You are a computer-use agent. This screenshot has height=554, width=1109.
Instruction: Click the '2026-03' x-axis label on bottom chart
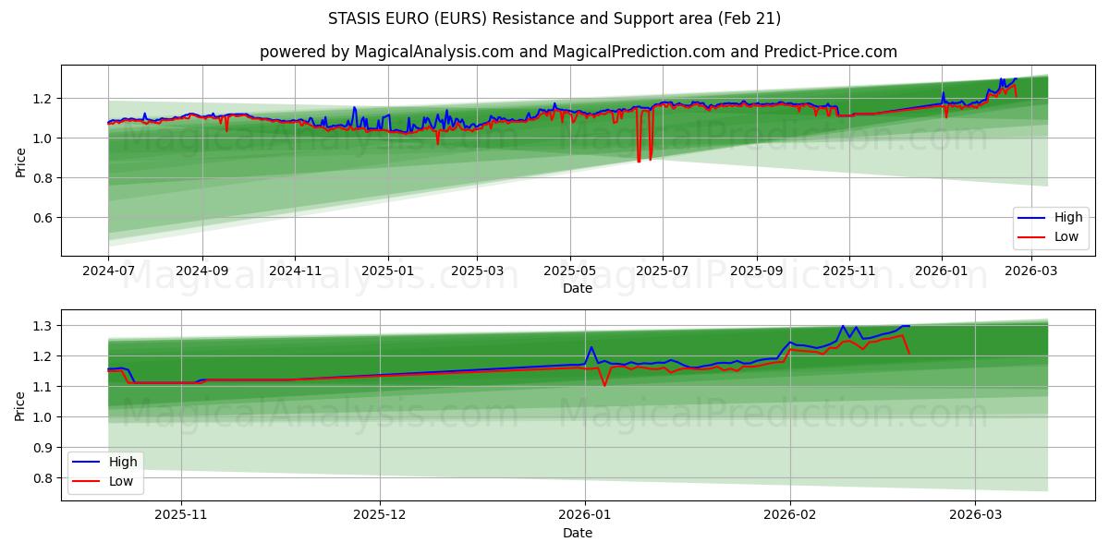tap(976, 515)
